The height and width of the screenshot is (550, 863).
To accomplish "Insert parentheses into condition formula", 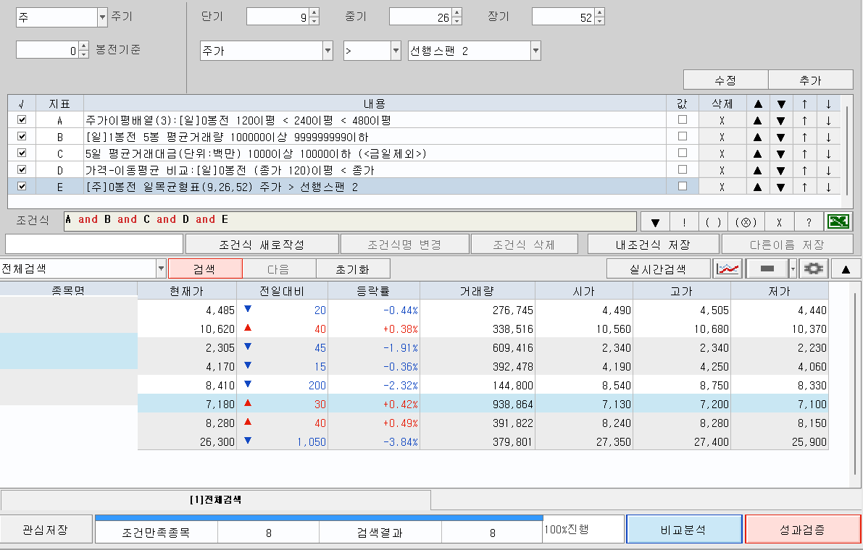I will click(x=713, y=222).
